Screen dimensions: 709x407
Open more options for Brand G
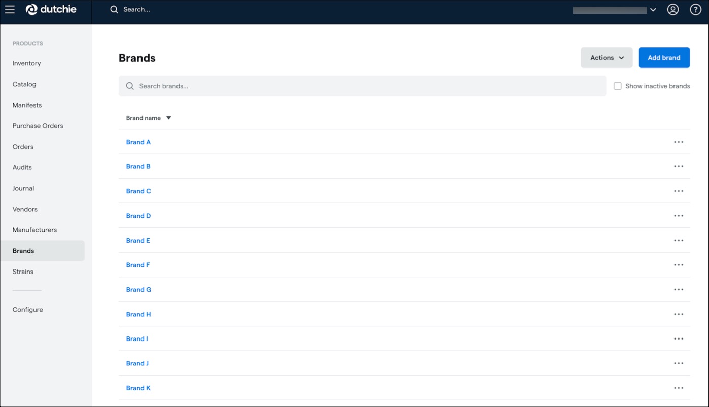[x=679, y=290]
